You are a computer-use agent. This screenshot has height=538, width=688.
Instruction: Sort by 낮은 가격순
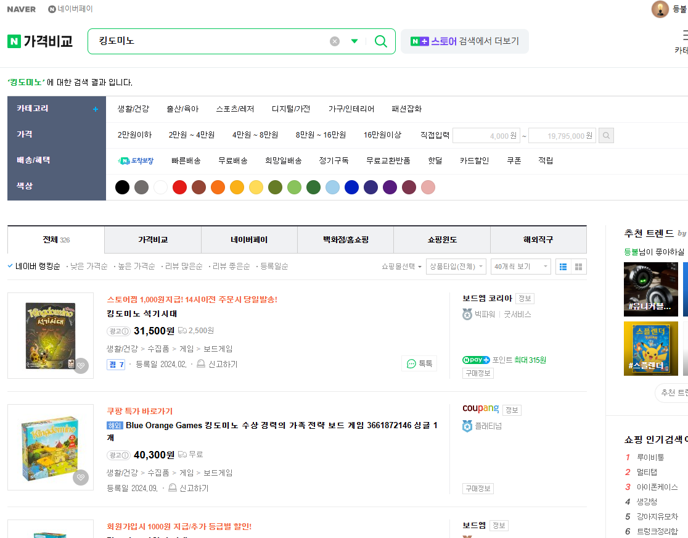point(89,267)
